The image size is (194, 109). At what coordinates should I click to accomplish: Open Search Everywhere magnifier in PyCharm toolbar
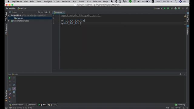[187, 8]
